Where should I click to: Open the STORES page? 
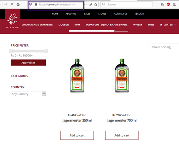102,14
